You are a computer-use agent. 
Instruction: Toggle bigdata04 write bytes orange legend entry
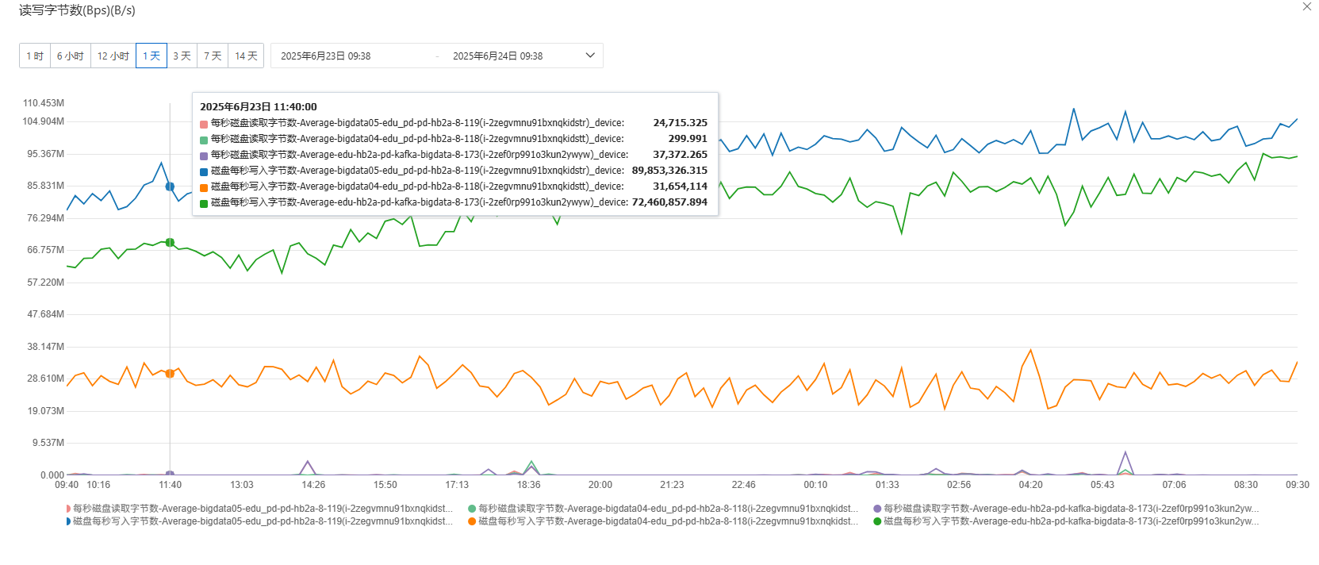663,521
